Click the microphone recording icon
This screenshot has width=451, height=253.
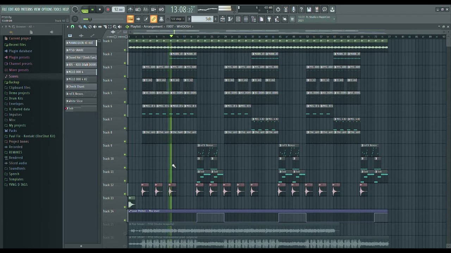tap(293, 9)
